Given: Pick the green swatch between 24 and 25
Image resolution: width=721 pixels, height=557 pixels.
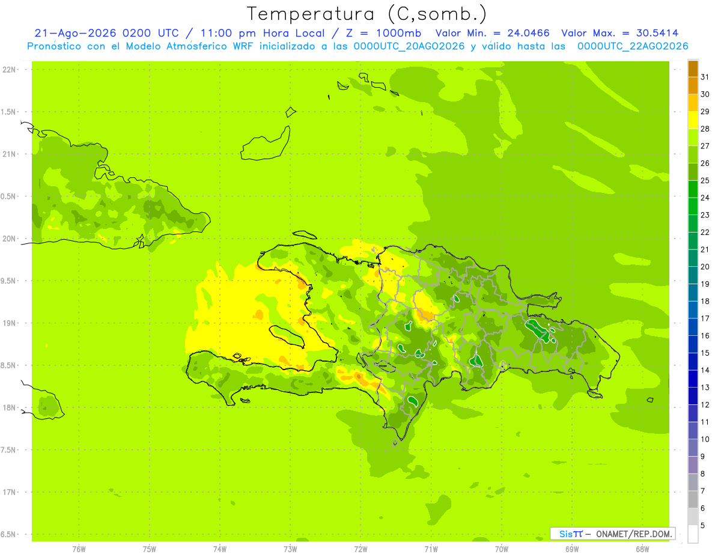Looking at the screenshot, I should 693,189.
